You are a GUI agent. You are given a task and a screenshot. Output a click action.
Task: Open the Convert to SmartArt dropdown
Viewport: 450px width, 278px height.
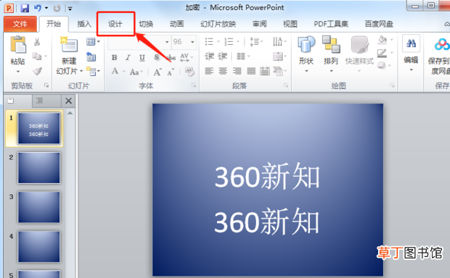[x=279, y=71]
